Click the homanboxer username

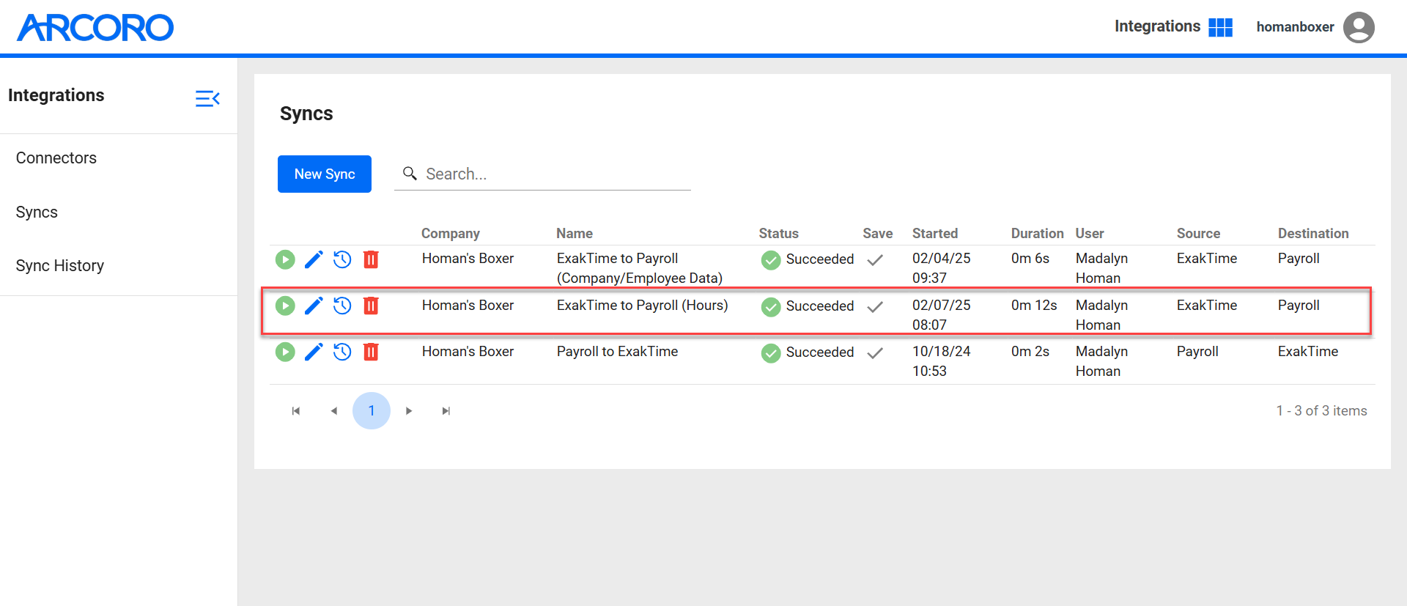coord(1295,27)
